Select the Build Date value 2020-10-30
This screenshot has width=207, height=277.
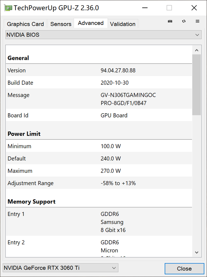coord(114,83)
